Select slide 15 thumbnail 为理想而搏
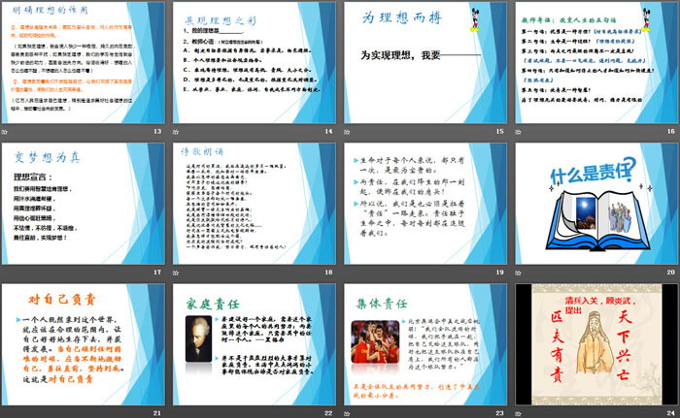The image size is (680, 418). [x=425, y=63]
